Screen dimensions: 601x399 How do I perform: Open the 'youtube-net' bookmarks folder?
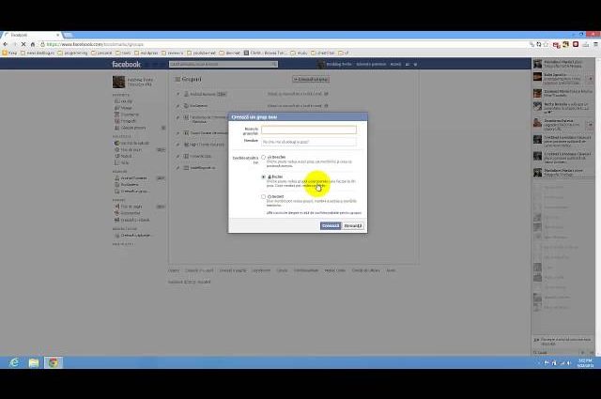(202, 53)
